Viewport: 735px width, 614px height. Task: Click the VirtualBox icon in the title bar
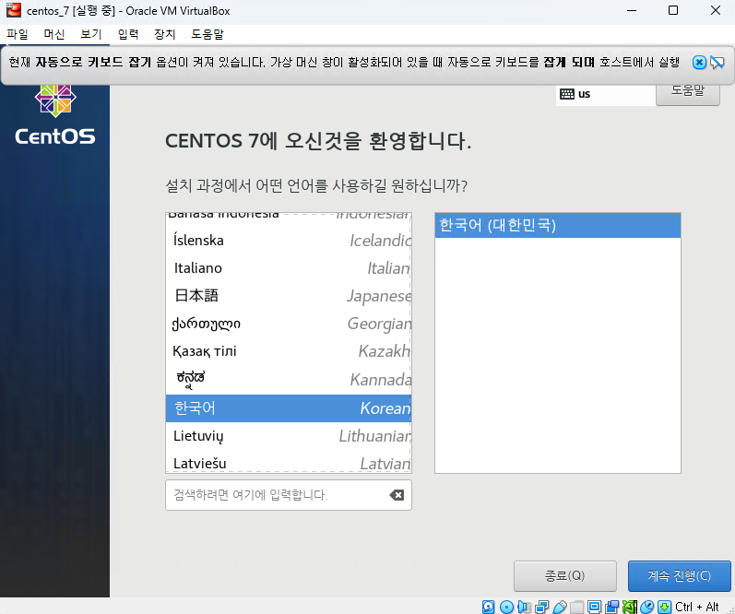(x=14, y=10)
